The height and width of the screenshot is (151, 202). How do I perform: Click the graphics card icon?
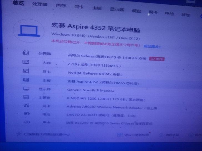pyautogui.click(x=26, y=71)
